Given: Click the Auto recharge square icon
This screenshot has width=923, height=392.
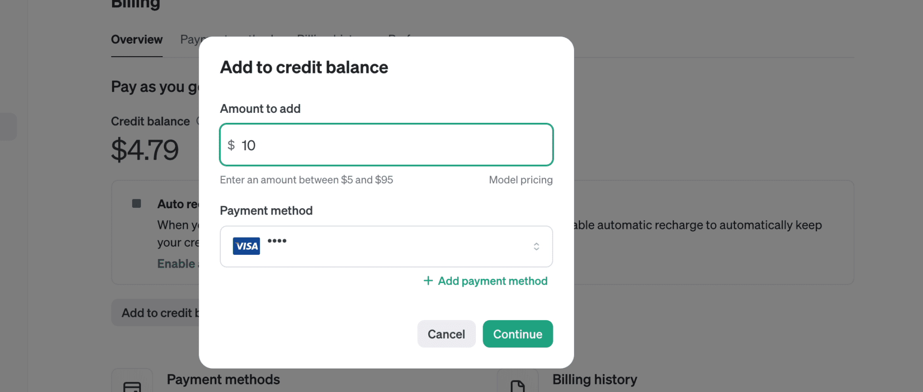Looking at the screenshot, I should pos(137,203).
